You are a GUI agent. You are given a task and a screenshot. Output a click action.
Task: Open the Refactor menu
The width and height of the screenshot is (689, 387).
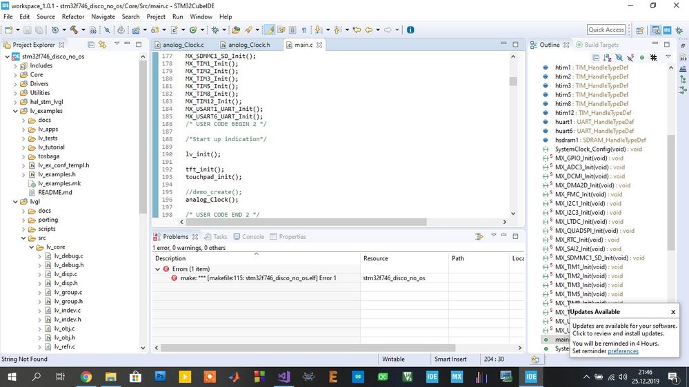pos(73,17)
